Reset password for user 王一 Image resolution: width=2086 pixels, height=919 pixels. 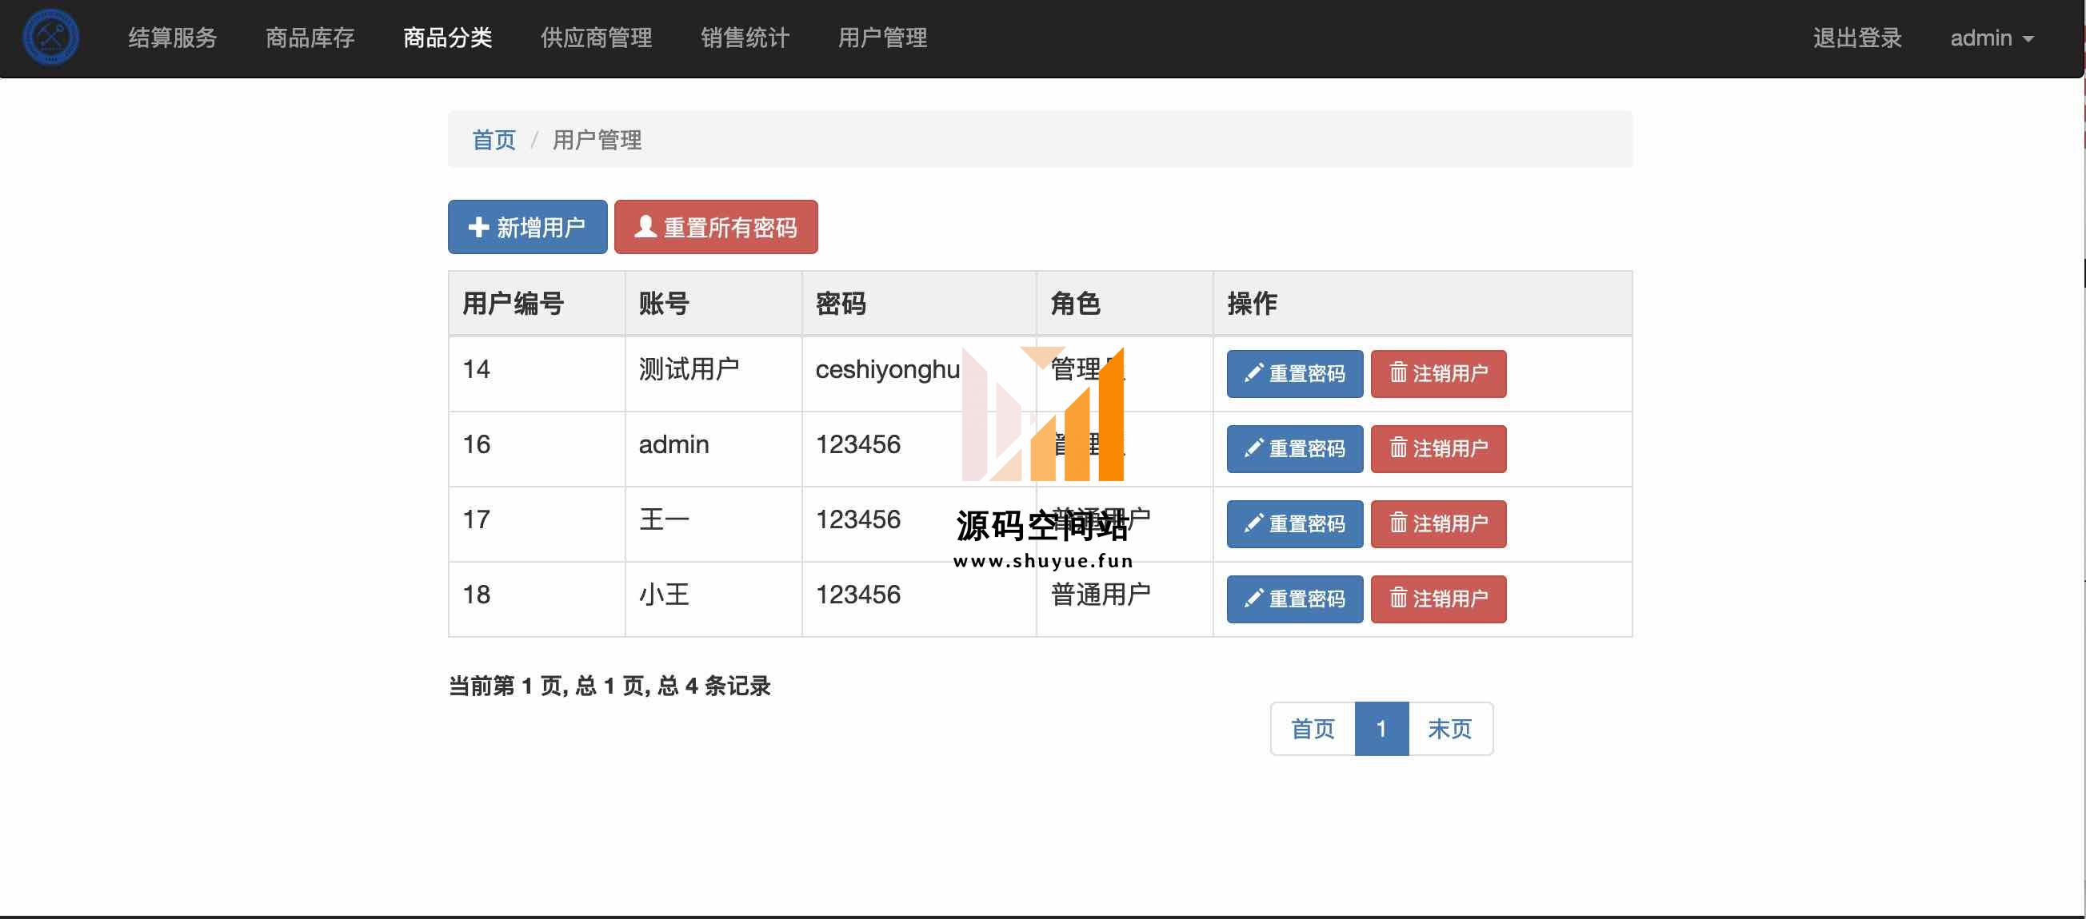(x=1295, y=524)
